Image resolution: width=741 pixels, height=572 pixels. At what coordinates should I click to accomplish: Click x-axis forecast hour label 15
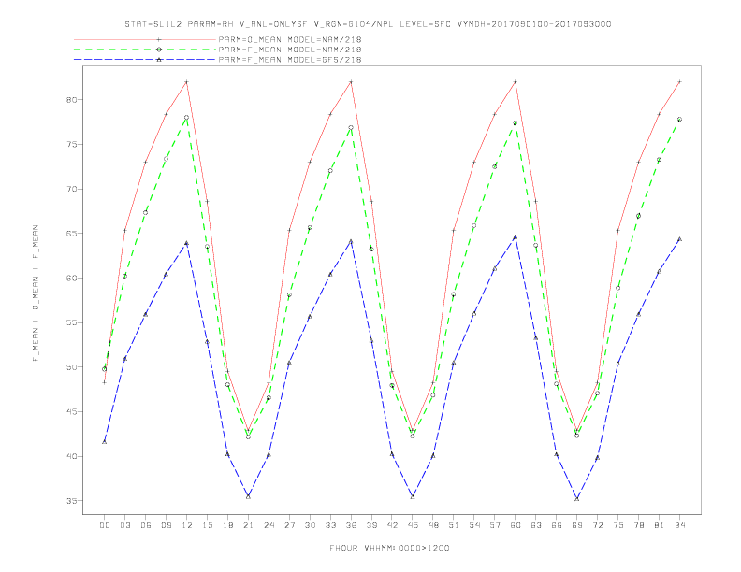point(207,525)
